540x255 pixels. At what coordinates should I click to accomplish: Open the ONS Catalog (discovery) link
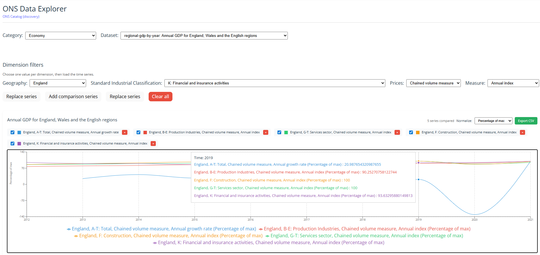(21, 17)
